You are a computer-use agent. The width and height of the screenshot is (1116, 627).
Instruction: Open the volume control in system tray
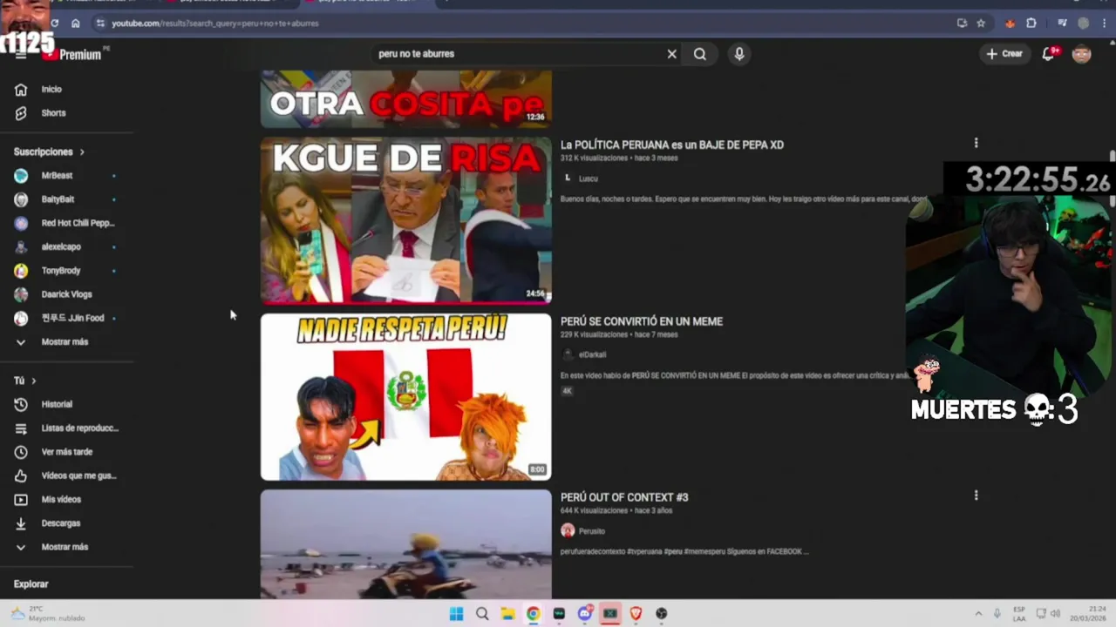1055,614
